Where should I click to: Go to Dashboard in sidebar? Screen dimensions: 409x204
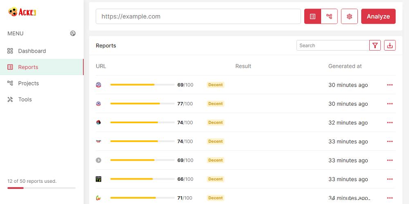tap(32, 51)
